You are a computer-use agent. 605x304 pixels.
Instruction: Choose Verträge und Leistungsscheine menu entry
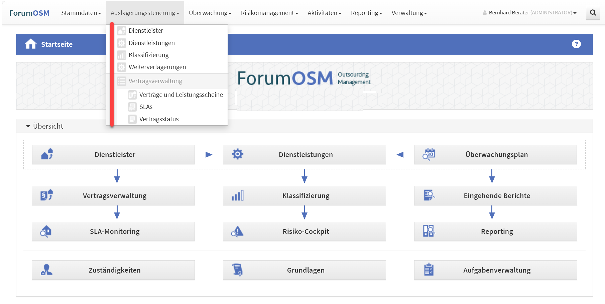click(181, 95)
